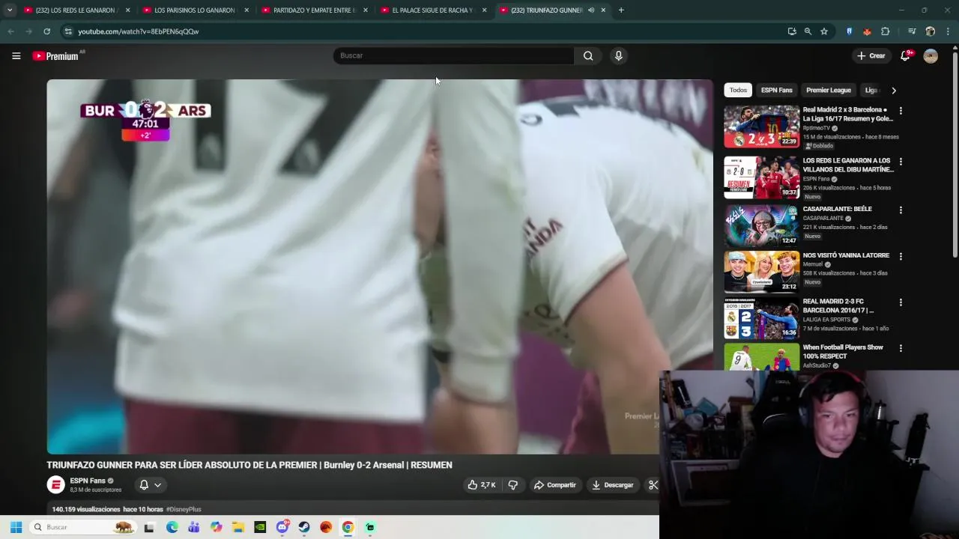The image size is (959, 539).
Task: Open Steam from the taskbar
Action: pyautogui.click(x=304, y=527)
